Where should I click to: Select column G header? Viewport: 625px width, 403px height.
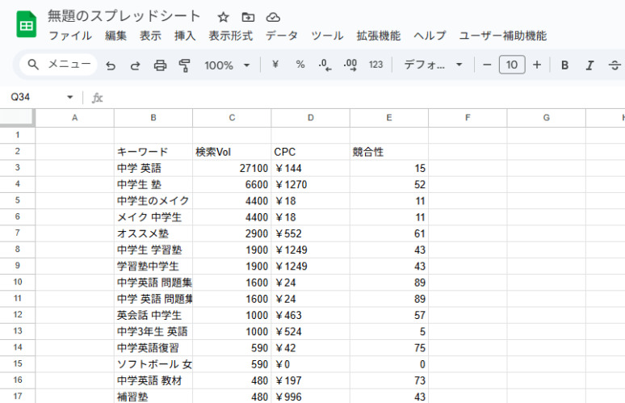547,118
